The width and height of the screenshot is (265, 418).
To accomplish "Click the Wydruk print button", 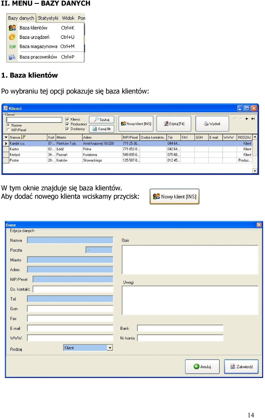I will [212, 124].
